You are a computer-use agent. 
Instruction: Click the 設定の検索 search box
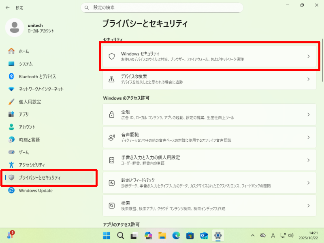[x=162, y=7]
